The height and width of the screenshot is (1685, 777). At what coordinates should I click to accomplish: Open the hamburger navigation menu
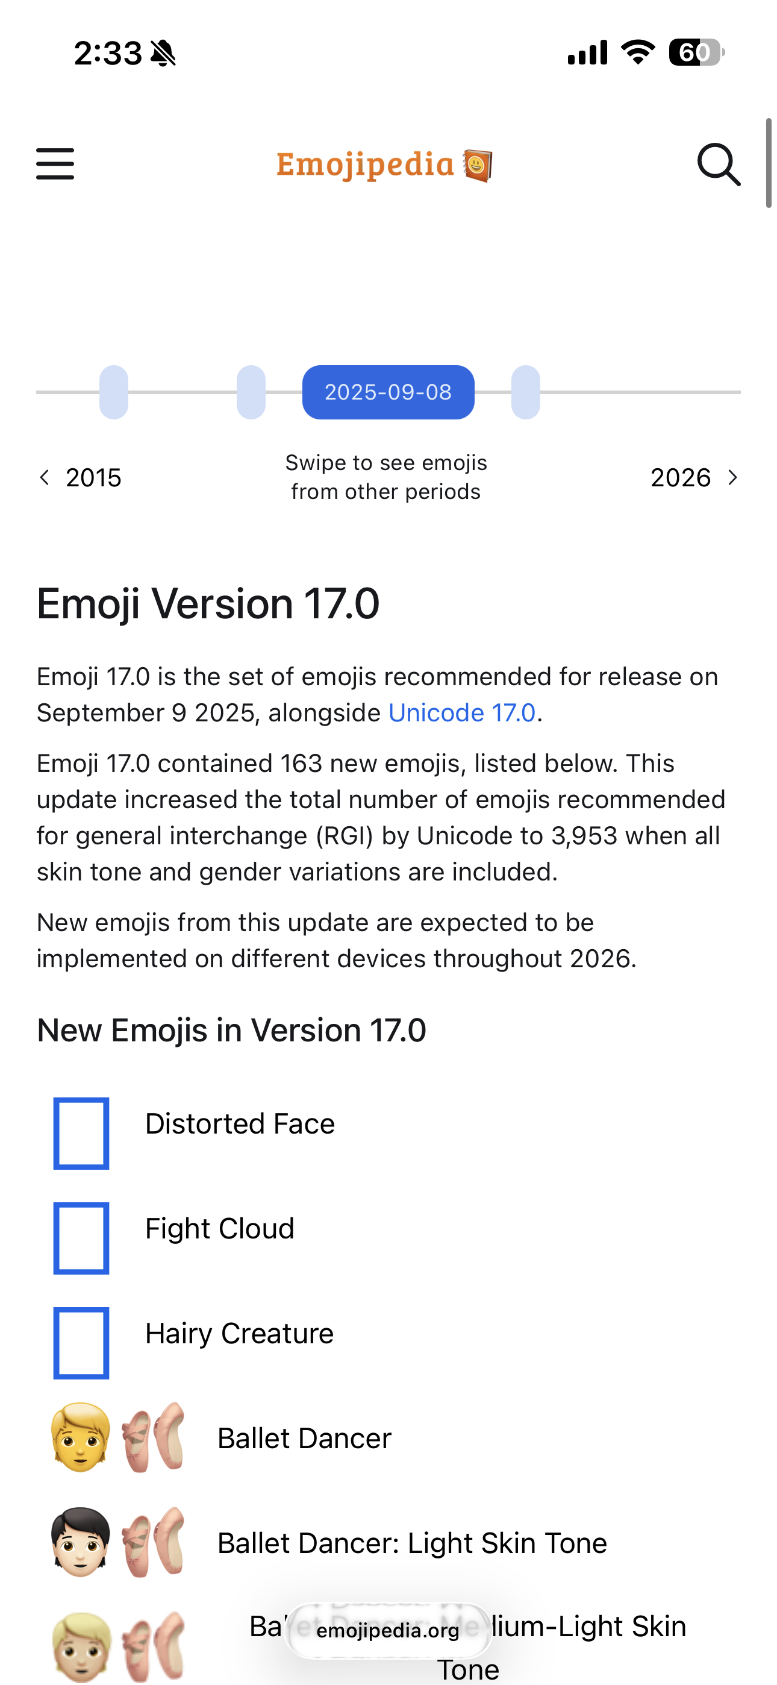[x=55, y=163]
